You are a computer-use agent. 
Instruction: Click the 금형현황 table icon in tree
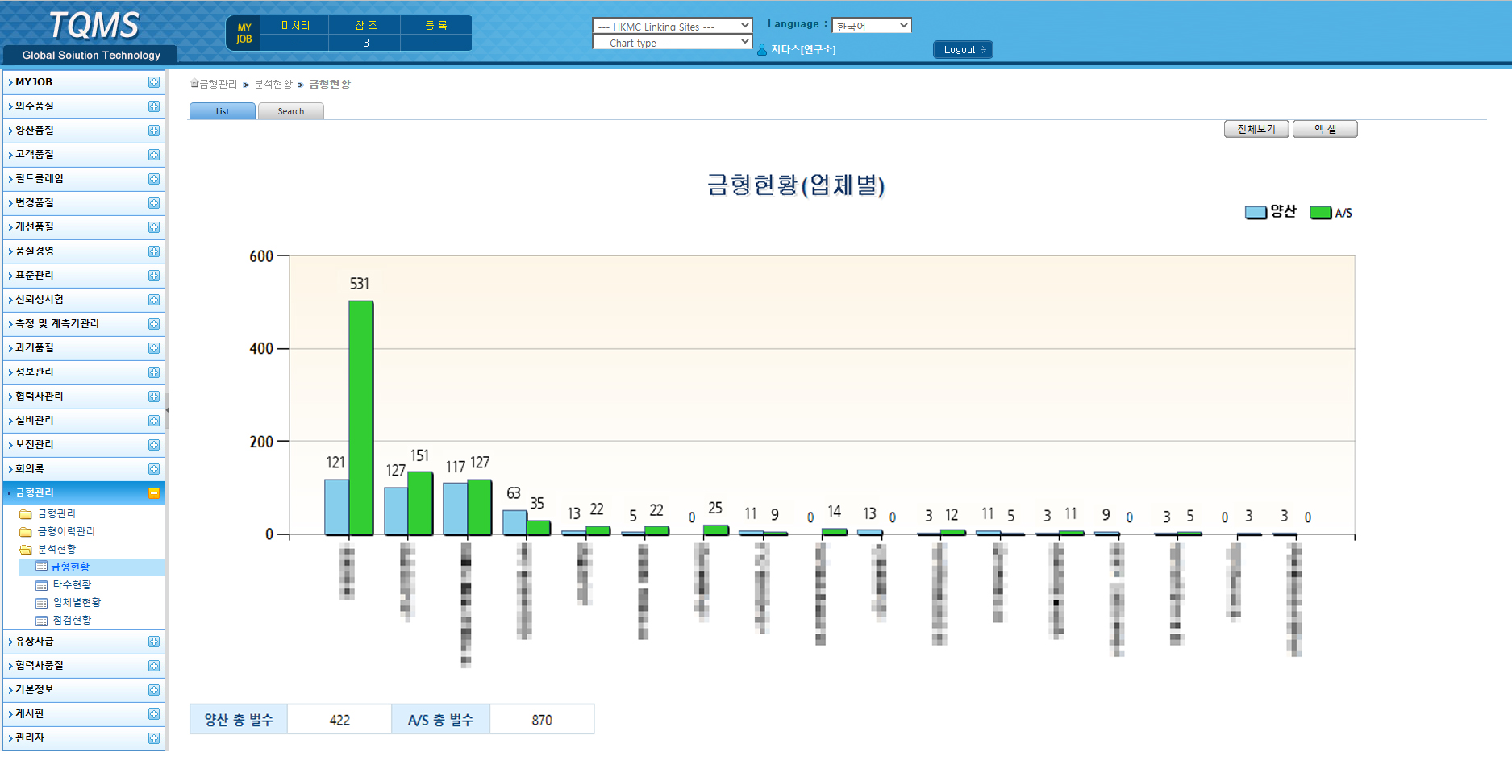point(42,567)
